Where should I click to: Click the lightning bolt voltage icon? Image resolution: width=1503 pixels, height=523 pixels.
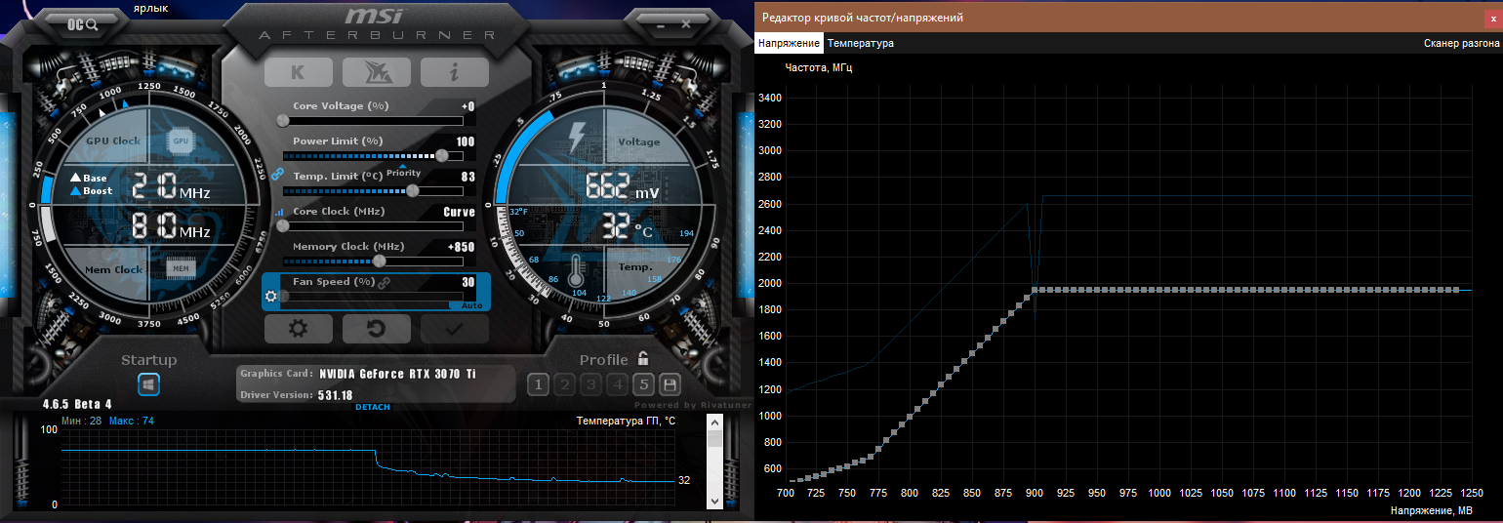(x=578, y=137)
